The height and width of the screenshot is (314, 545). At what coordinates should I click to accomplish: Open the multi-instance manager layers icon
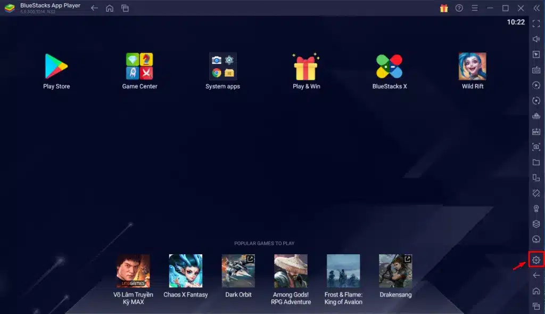[536, 224]
